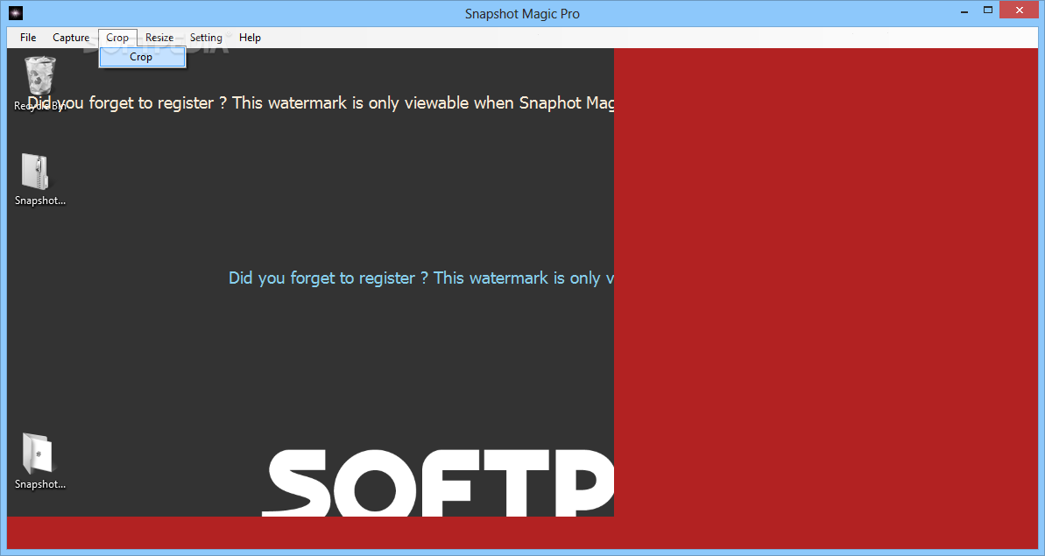Choose Crop from the dropdown list

142,57
